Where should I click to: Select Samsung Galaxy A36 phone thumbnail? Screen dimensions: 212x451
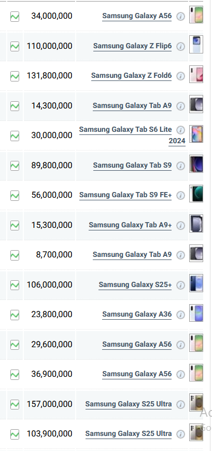pos(196,313)
